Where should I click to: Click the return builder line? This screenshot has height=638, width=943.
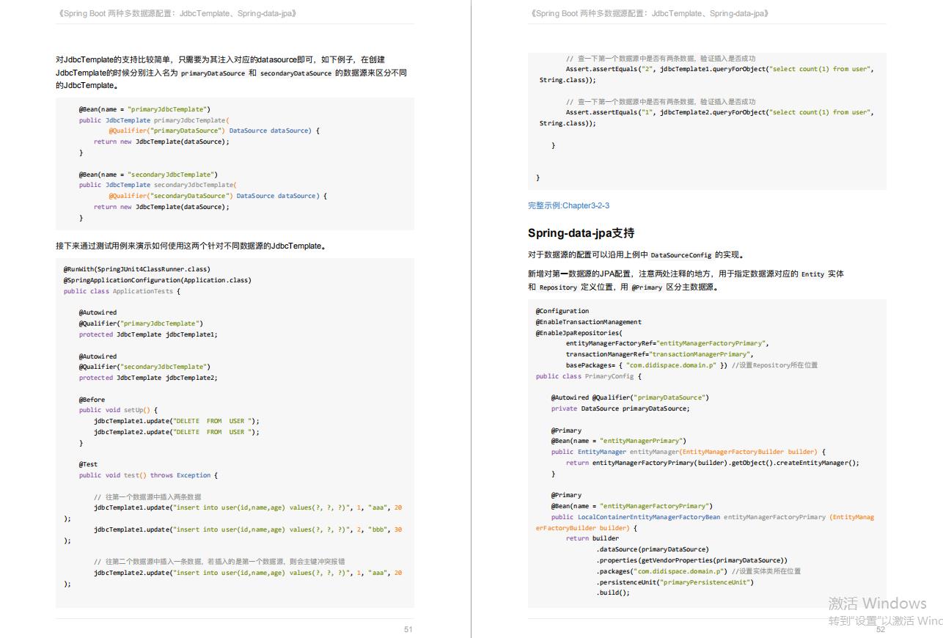tap(592, 538)
